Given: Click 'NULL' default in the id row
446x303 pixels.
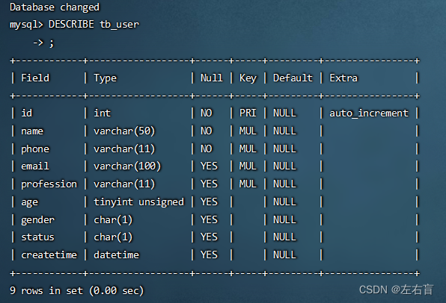Looking at the screenshot, I should pos(284,113).
